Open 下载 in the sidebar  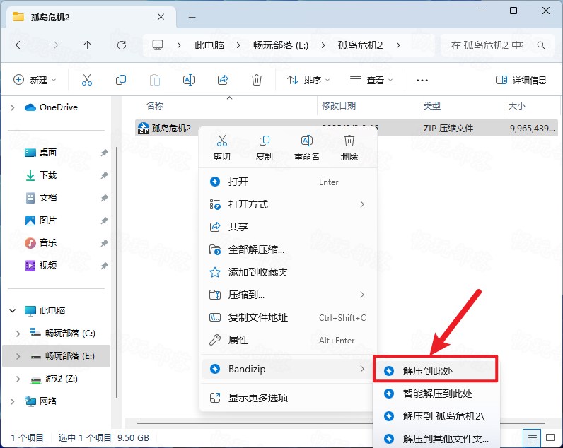[x=40, y=175]
